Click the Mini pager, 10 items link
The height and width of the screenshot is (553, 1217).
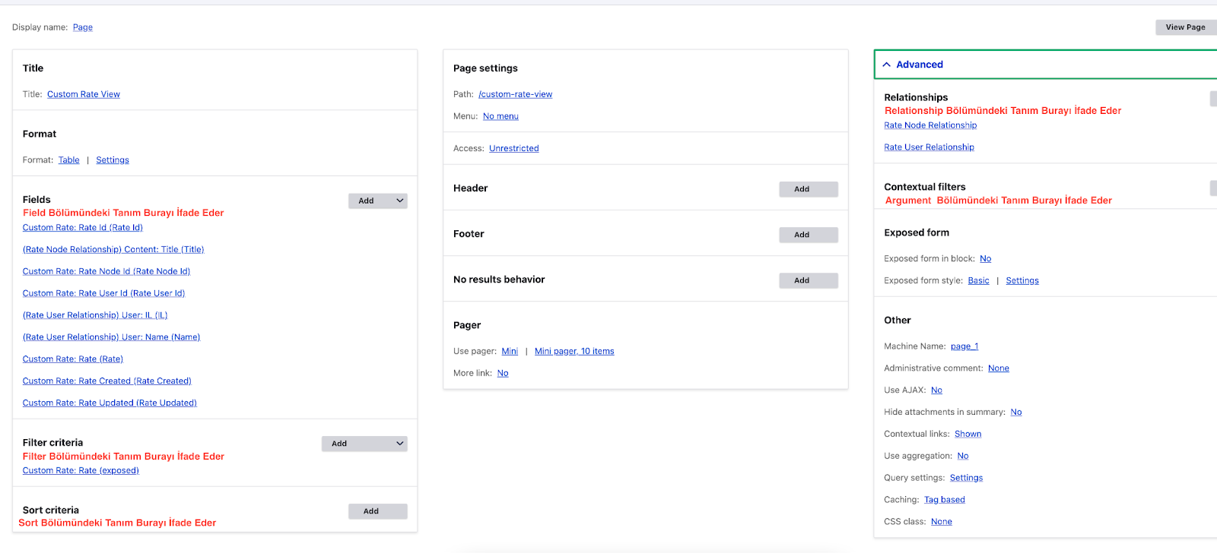click(x=574, y=351)
